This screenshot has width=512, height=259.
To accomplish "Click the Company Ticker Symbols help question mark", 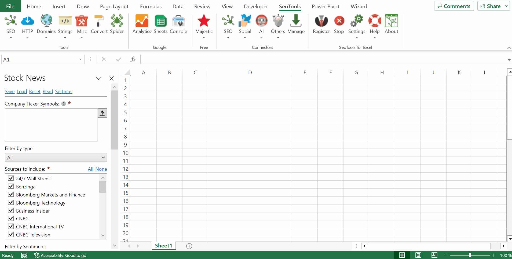I will point(64,104).
